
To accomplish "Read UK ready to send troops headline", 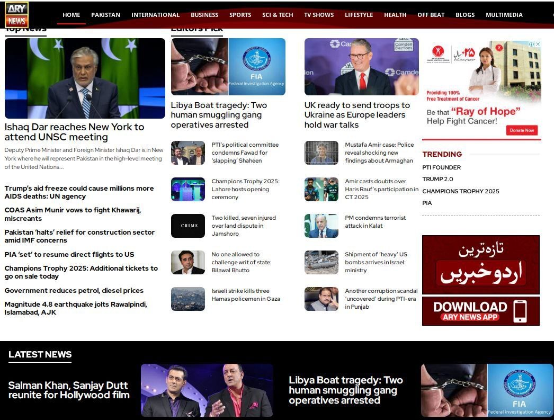I will click(x=357, y=115).
